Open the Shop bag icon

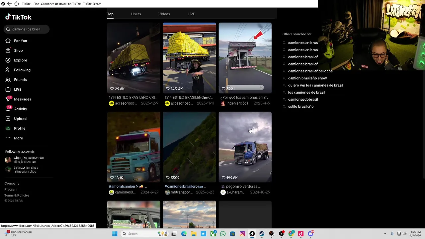pos(8,50)
